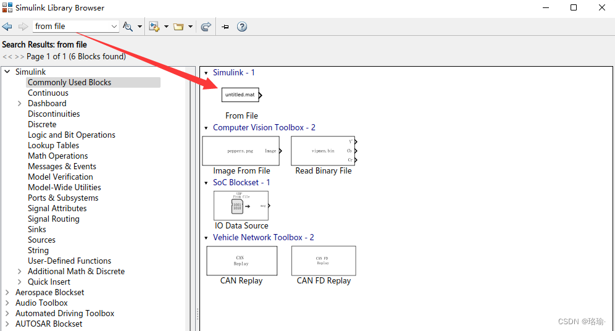The height and width of the screenshot is (331, 615).
Task: Select Model-Wide Utilities library
Action: [64, 188]
